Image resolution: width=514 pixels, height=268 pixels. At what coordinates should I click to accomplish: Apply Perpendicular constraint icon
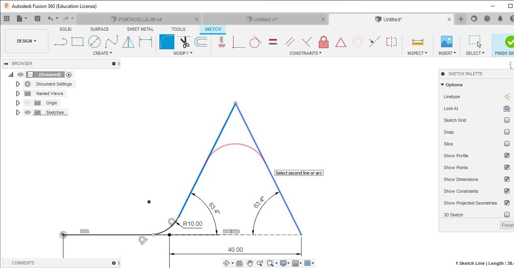(307, 42)
